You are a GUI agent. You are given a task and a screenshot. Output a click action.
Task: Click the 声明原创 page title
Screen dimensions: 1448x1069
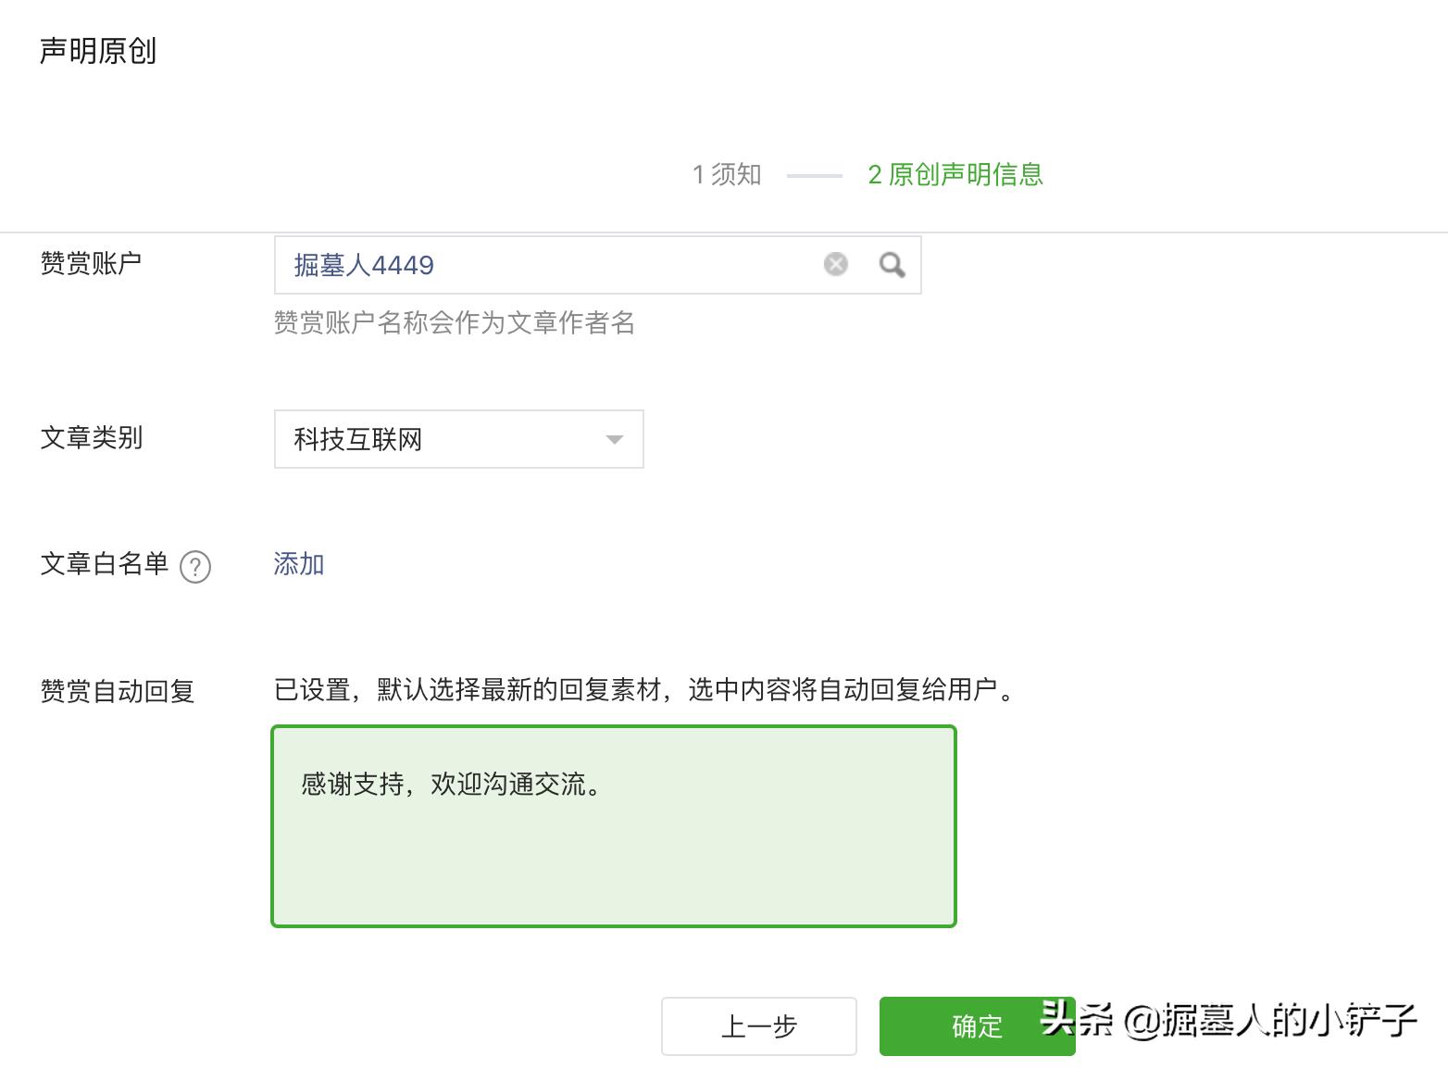pyautogui.click(x=97, y=52)
